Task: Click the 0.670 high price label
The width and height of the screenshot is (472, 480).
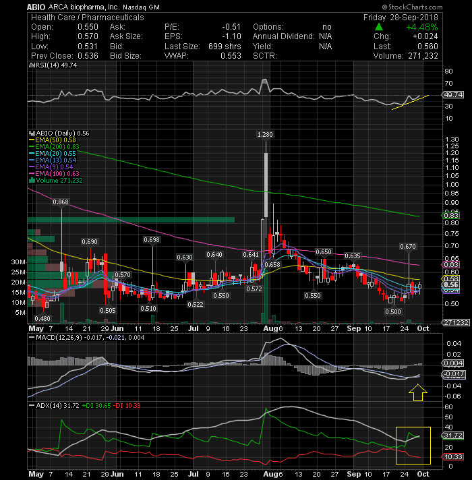Action: [408, 247]
